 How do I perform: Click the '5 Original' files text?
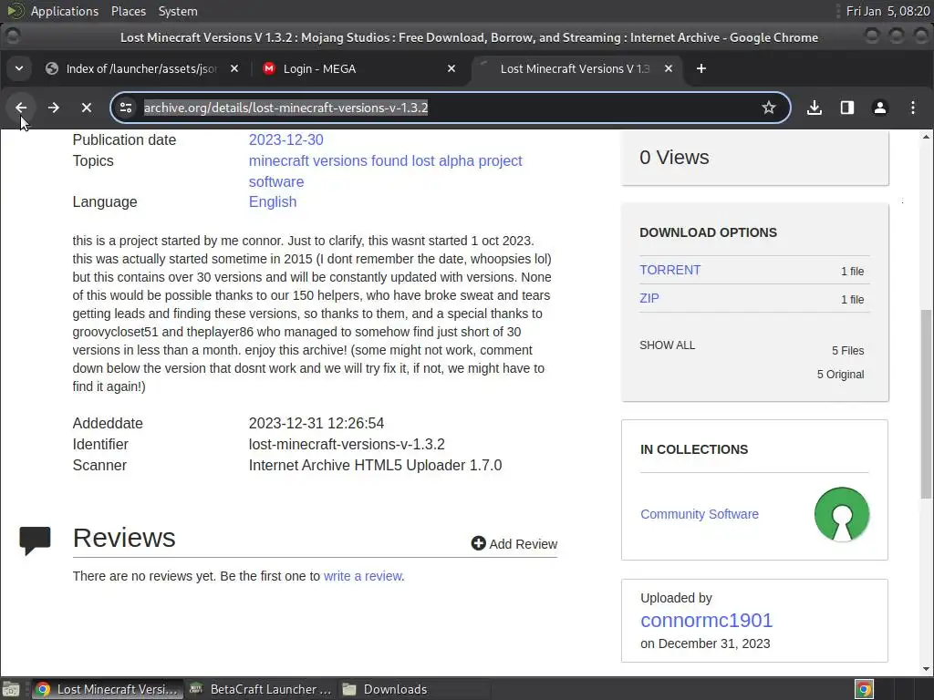coord(840,375)
